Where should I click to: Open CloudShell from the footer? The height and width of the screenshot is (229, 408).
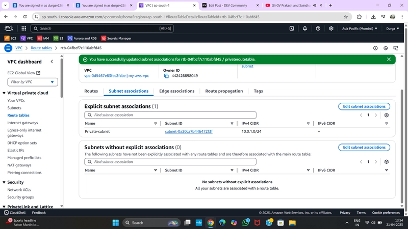pyautogui.click(x=15, y=213)
